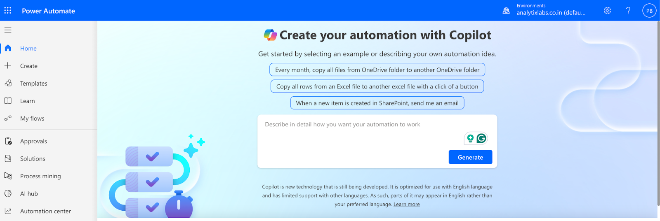Open Process mining label in sidebar
This screenshot has width=660, height=221.
(x=40, y=176)
